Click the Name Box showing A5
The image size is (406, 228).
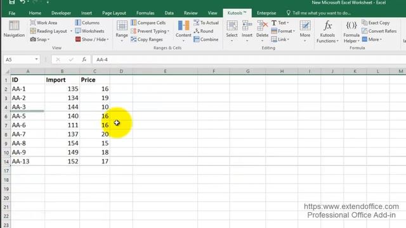(18, 60)
